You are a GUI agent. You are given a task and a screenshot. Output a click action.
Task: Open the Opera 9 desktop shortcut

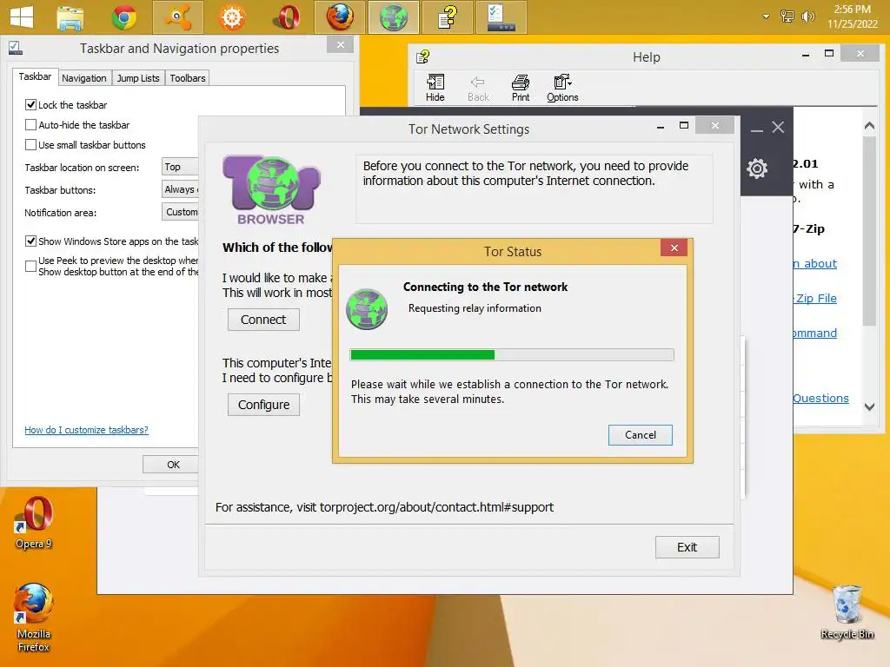[x=34, y=523]
